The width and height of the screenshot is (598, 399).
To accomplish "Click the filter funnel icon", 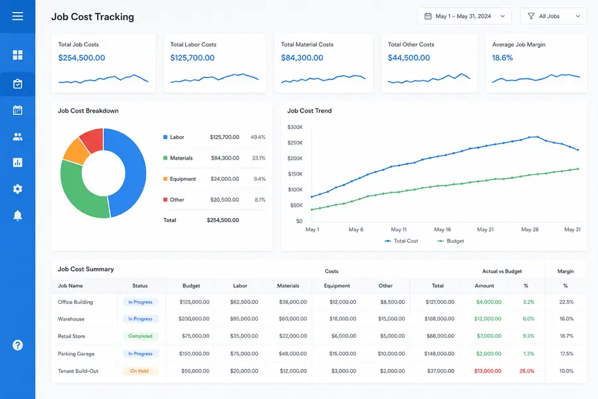I will point(531,16).
